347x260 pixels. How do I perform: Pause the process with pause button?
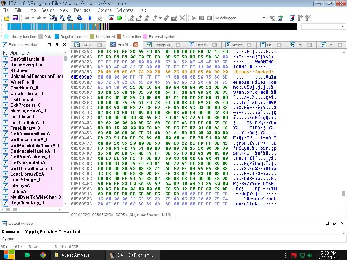pyautogui.click(x=202, y=18)
